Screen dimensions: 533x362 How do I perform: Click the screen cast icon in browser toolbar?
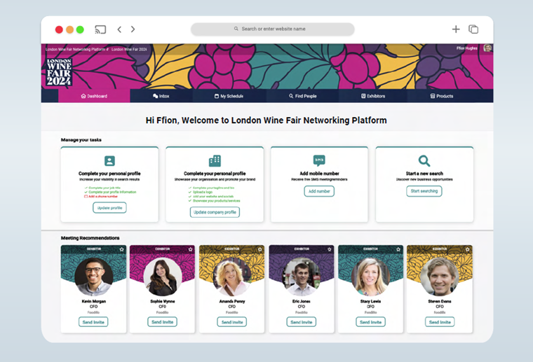pos(100,29)
